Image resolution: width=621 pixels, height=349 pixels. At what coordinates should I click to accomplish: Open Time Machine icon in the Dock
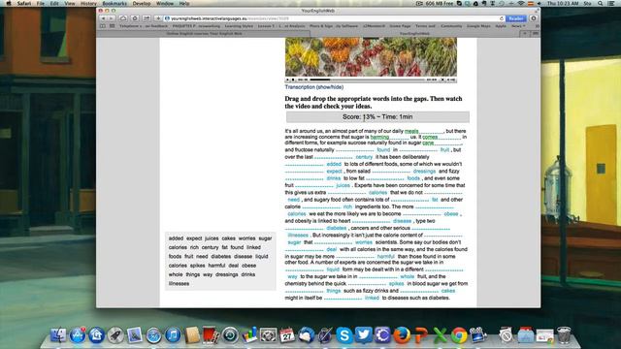pos(230,335)
